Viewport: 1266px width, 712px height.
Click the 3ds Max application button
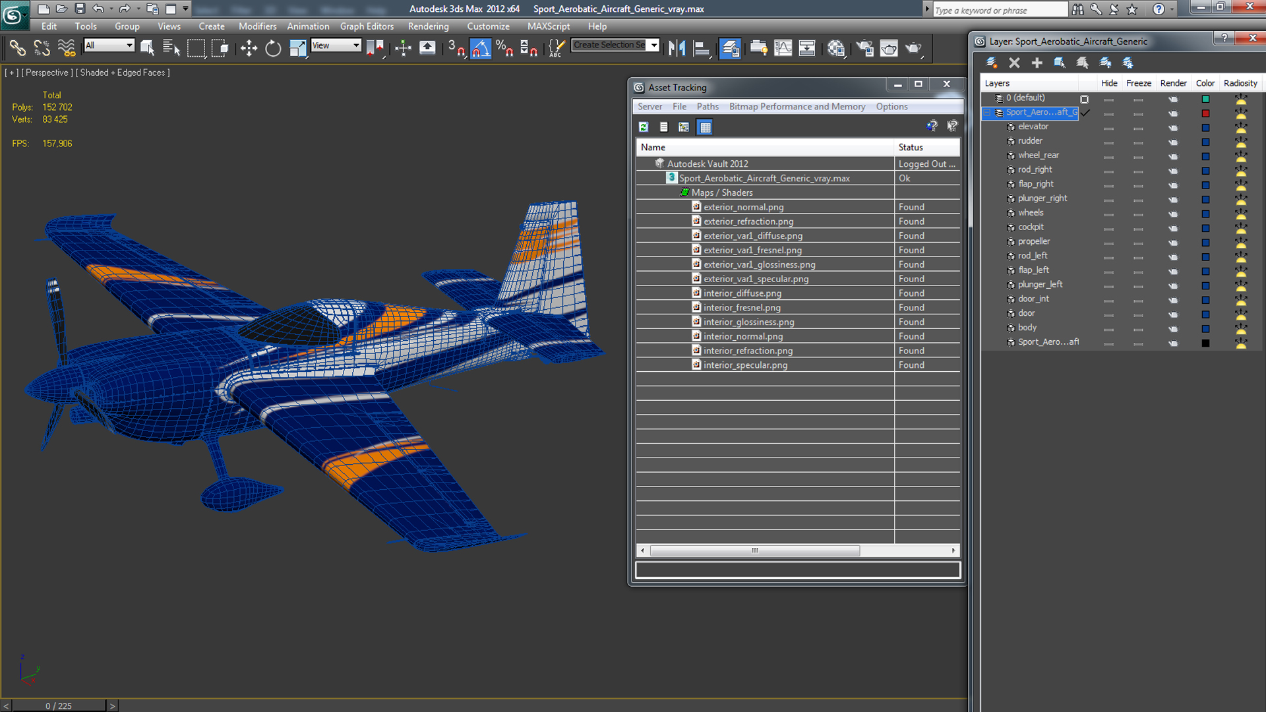pos(14,15)
